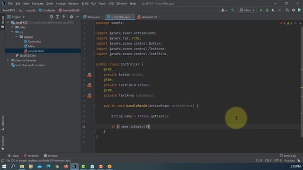Image resolution: width=303 pixels, height=170 pixels.
Task: Open the Problems tool window
Action: tap(31, 156)
